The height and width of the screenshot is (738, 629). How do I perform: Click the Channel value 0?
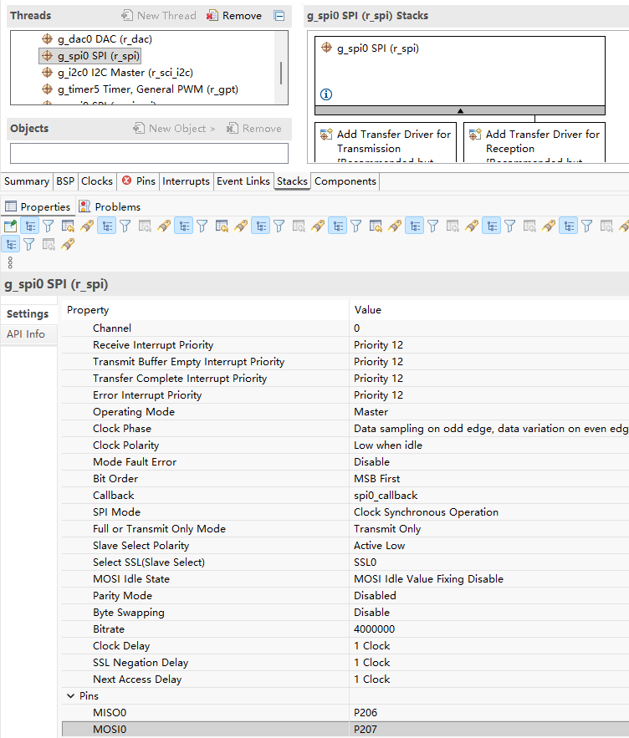tap(489, 328)
